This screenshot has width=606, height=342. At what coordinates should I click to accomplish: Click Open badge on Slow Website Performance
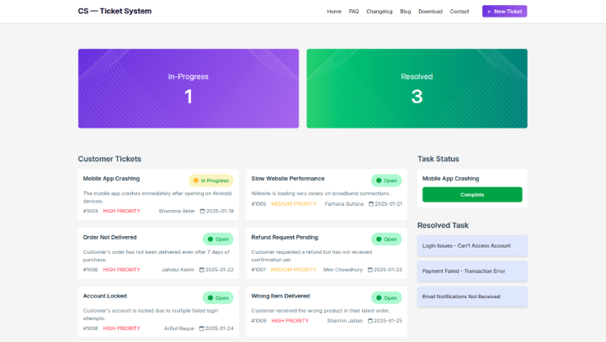pos(386,180)
